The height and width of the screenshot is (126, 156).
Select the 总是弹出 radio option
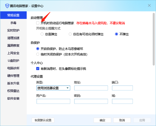42,34
